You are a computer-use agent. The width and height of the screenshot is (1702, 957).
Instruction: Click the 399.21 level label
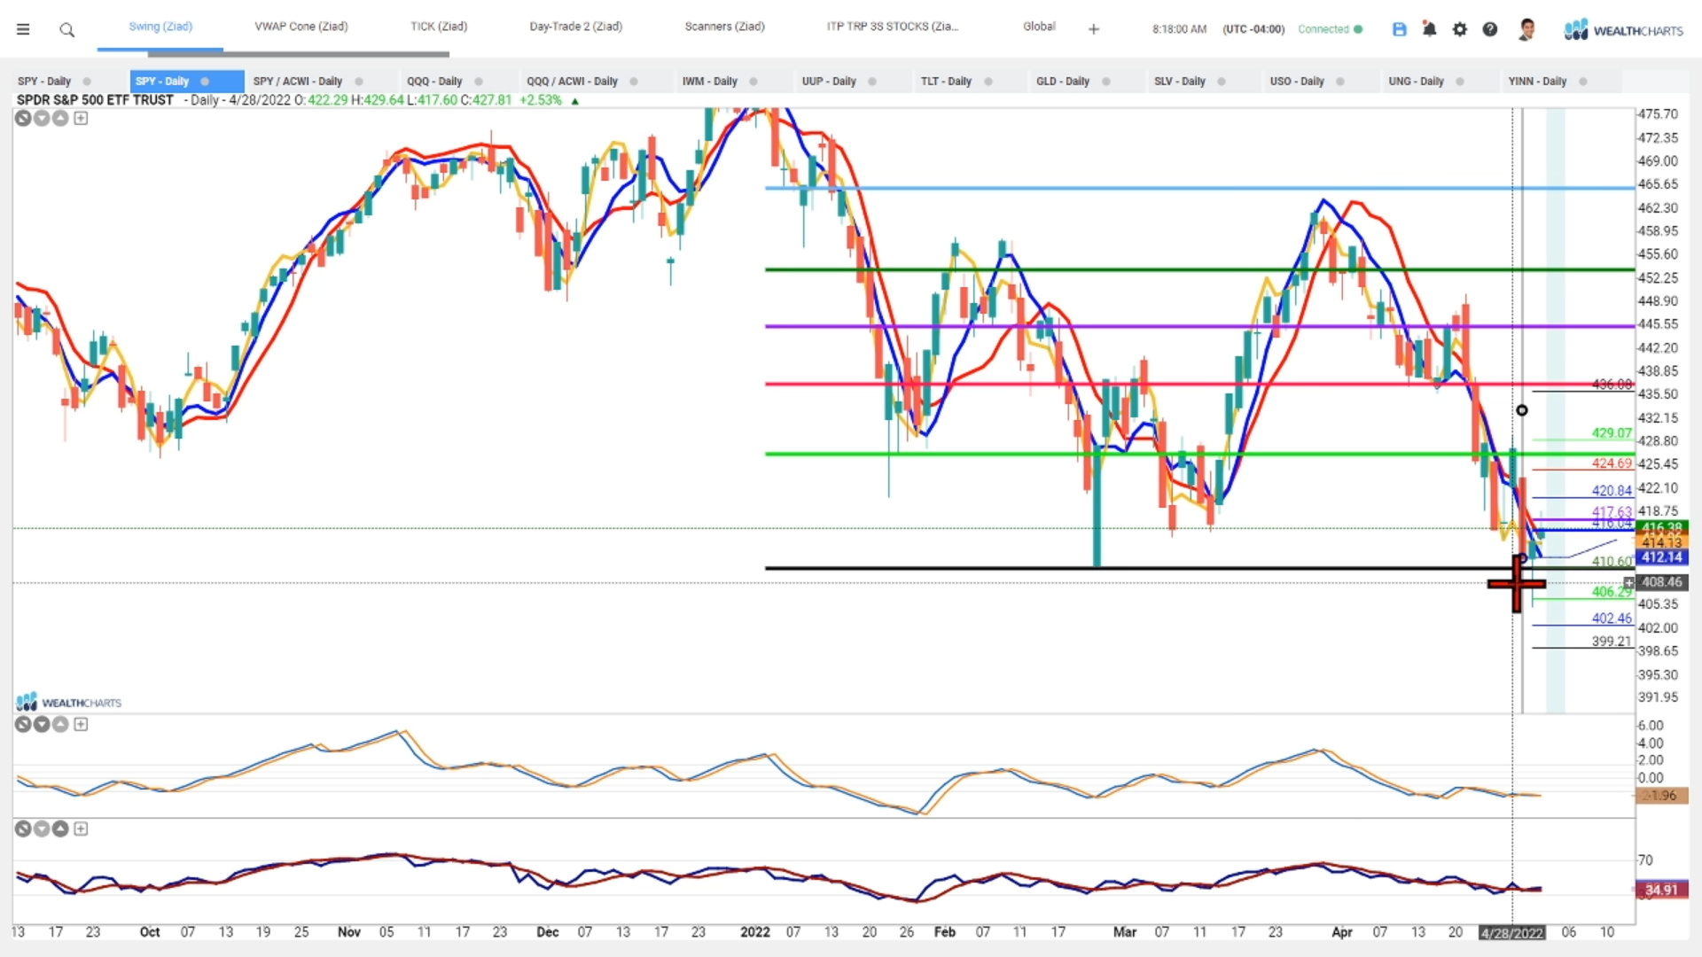coord(1612,642)
